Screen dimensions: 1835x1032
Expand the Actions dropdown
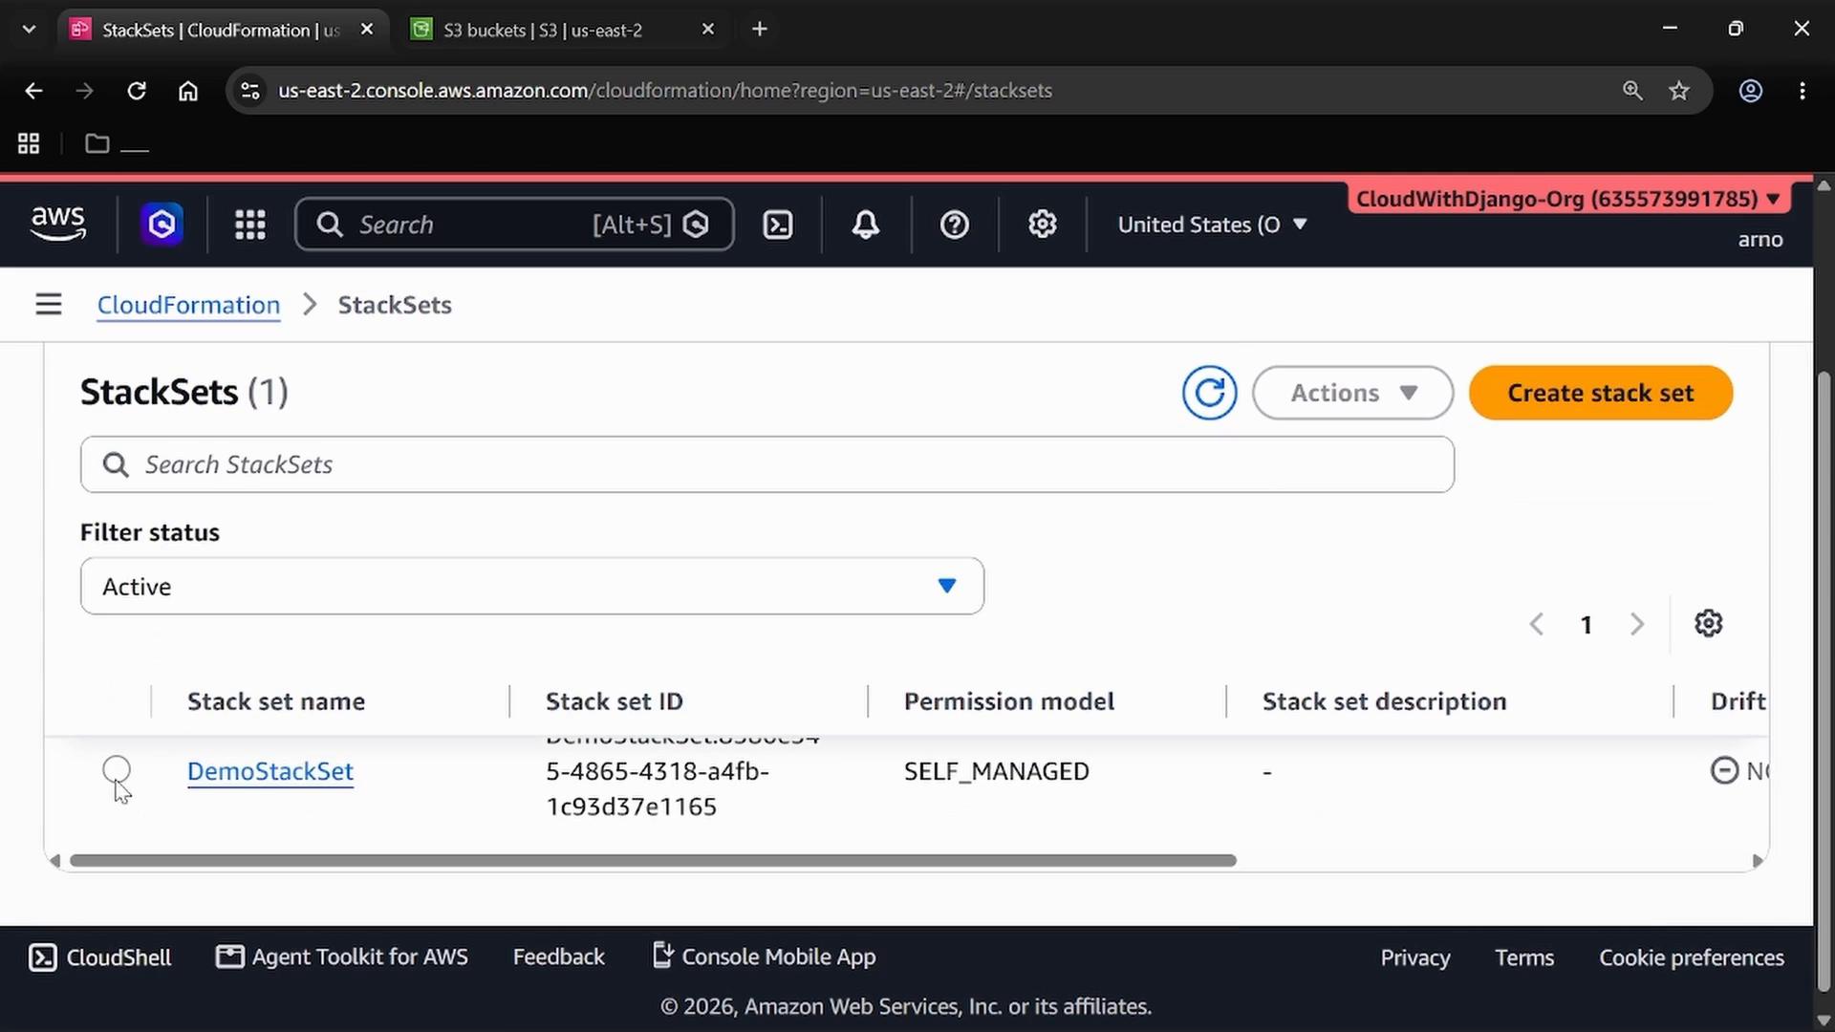1353,393
